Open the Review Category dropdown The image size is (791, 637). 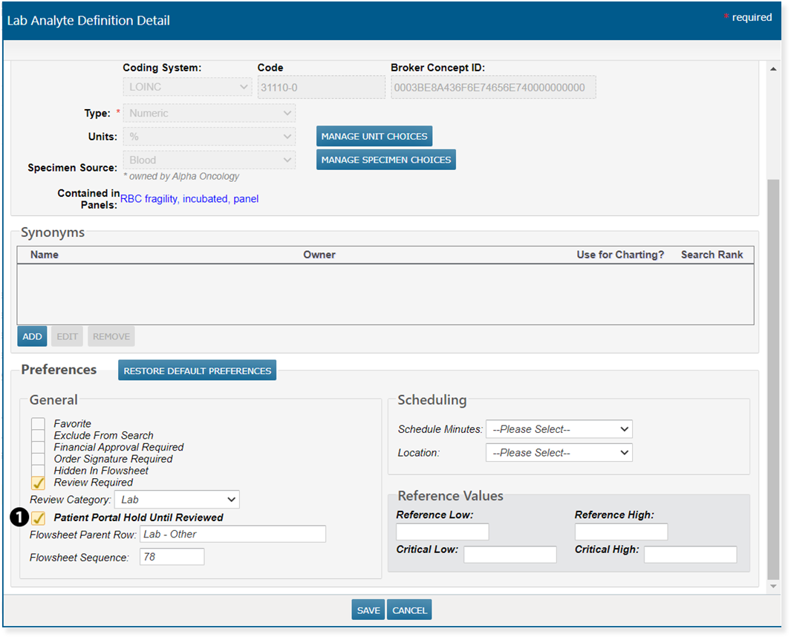click(177, 500)
